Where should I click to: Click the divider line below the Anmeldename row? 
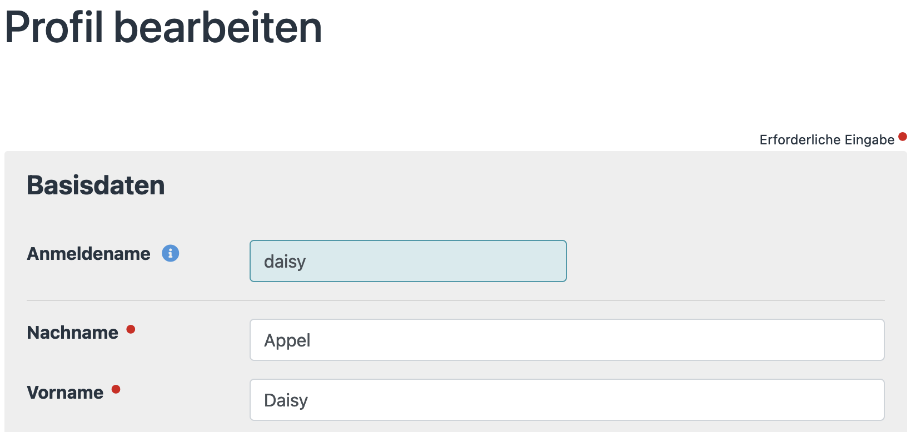[456, 300]
